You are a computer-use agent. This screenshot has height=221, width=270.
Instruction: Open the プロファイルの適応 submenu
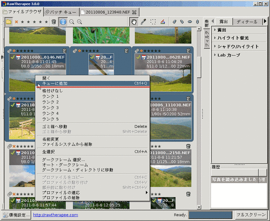click(x=93, y=192)
